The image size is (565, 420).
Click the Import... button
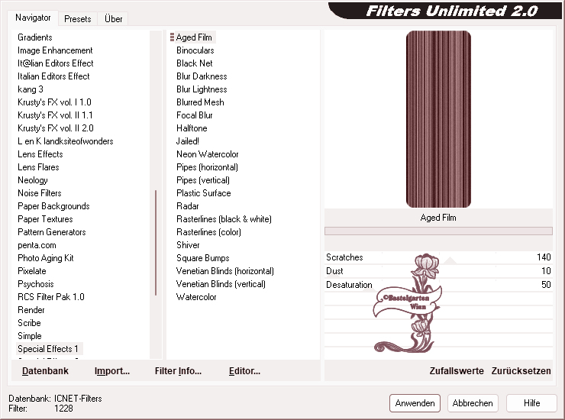point(112,371)
